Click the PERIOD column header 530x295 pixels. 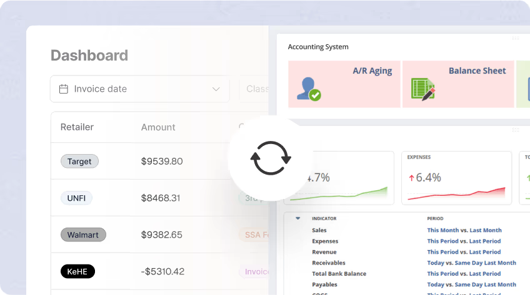tap(435, 218)
